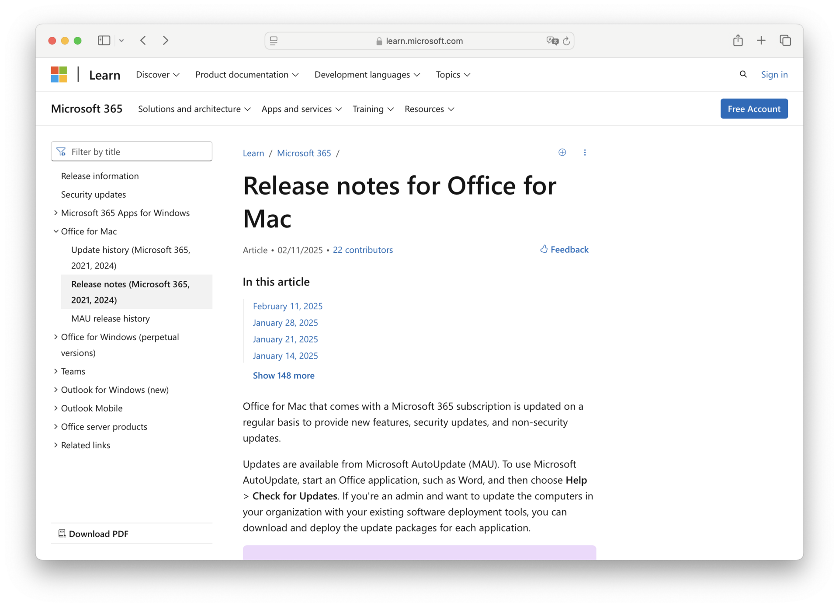Select Release notes (Microsoft 365, 2021, 2024)
The image size is (839, 607).
click(x=137, y=292)
